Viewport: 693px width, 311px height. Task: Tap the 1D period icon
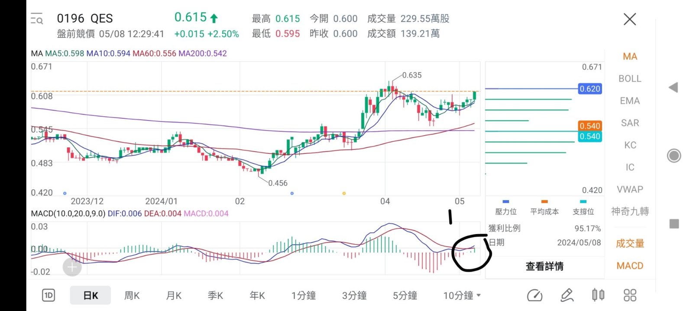[x=49, y=295]
